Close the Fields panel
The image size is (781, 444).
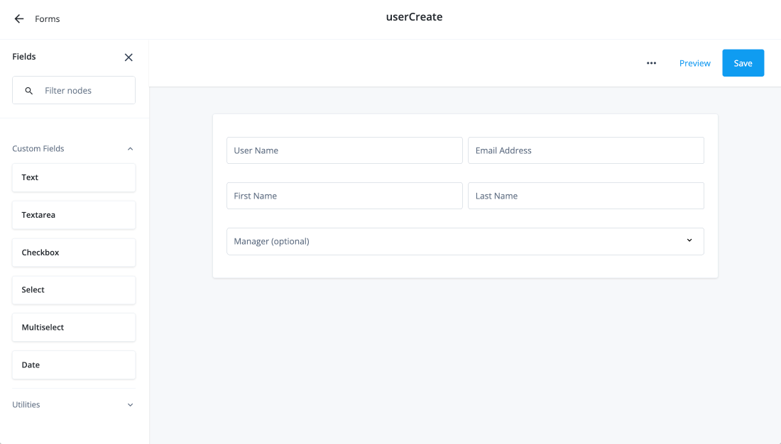[x=129, y=57]
